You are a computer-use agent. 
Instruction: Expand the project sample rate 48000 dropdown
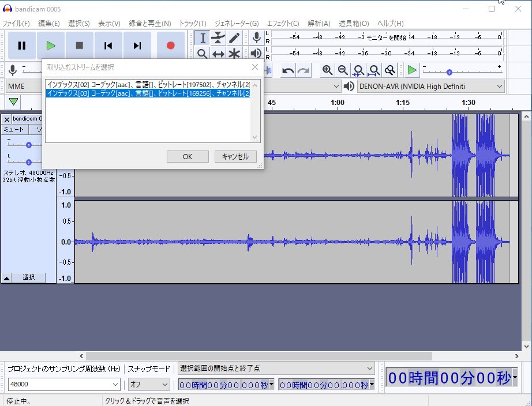coord(64,384)
